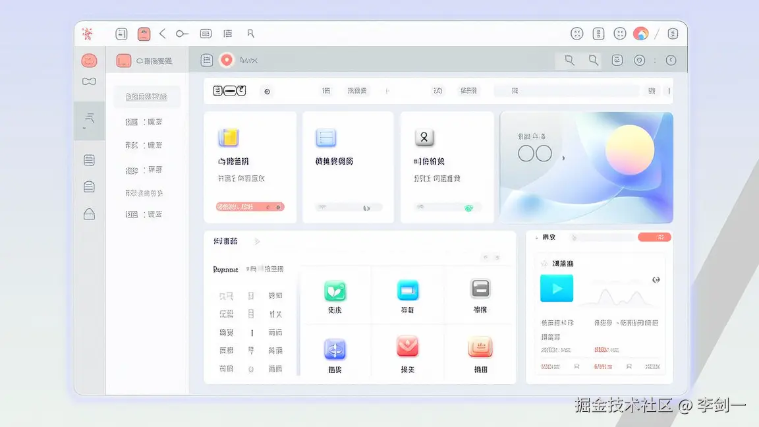
Task: Click the back chevron in the top toolbar
Action: click(163, 33)
